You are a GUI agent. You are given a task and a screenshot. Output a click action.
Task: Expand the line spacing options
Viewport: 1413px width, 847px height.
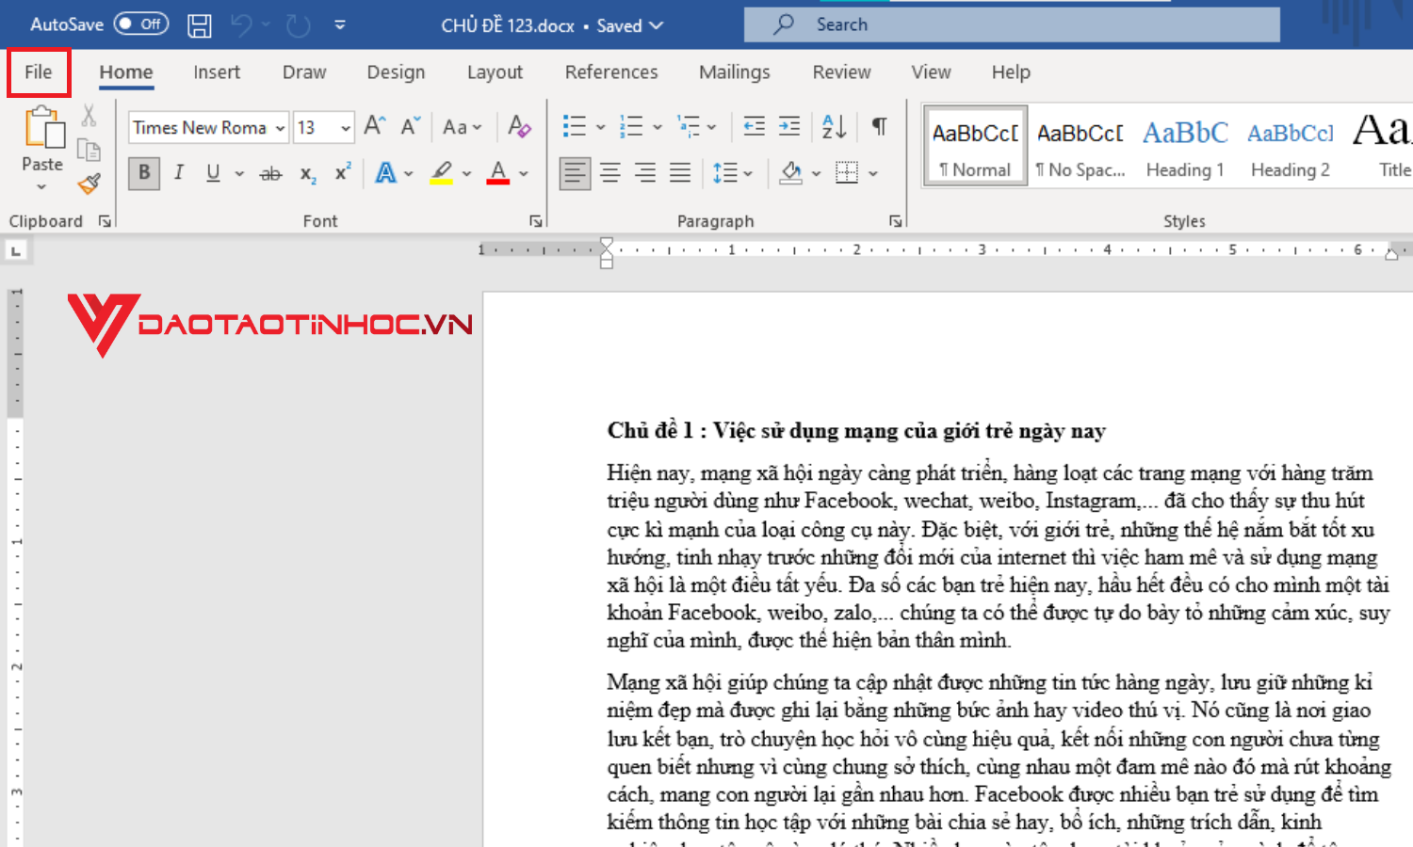coord(749,172)
